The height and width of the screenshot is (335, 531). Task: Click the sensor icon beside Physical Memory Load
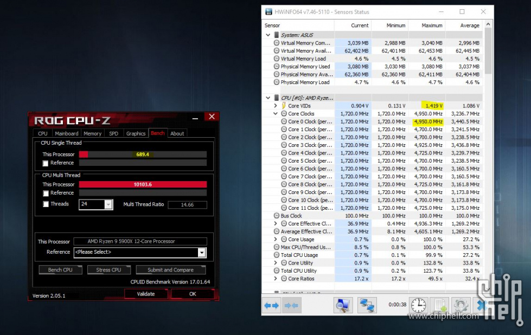[276, 82]
